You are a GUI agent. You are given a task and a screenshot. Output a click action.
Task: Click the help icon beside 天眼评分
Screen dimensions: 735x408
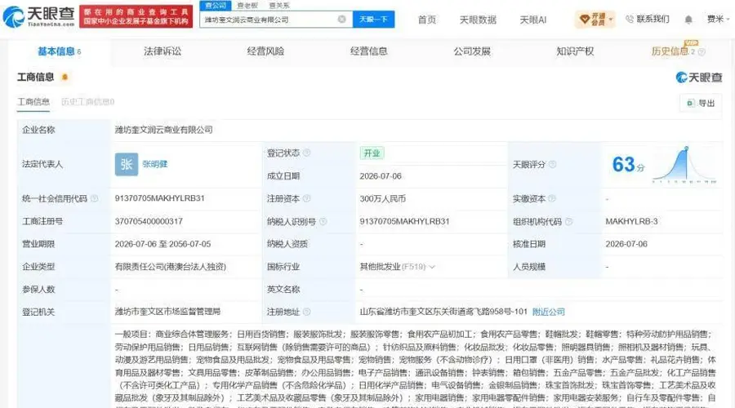pyautogui.click(x=553, y=164)
